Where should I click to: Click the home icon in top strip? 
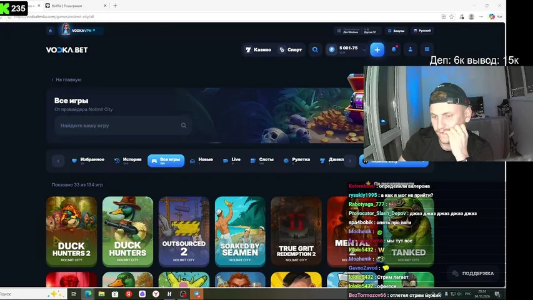coord(51,31)
